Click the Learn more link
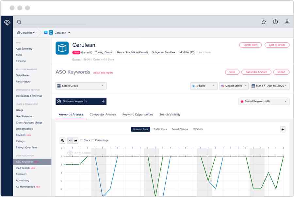Screen dimensions: 294x197 (204, 53)
